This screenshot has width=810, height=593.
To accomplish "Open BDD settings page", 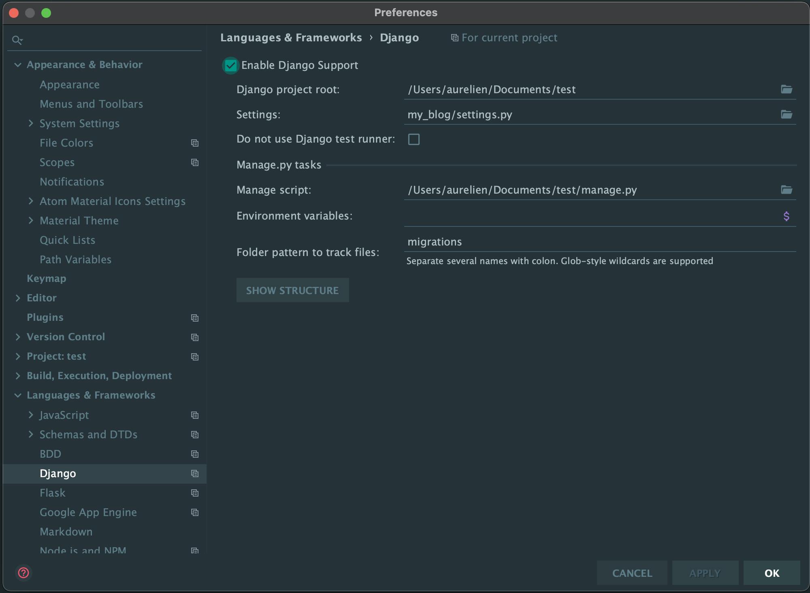I will [51, 454].
